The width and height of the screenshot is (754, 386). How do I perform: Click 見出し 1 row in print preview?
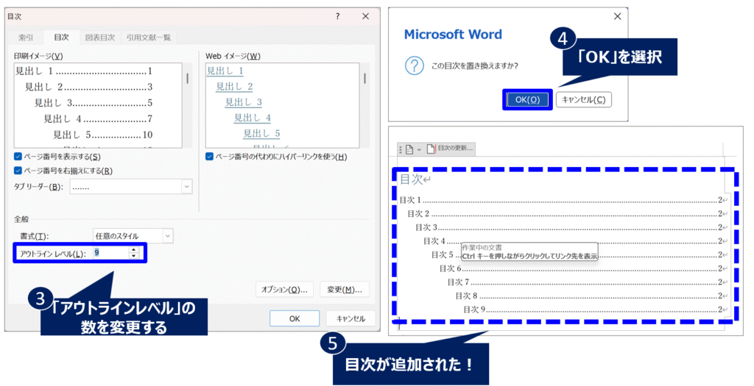(x=84, y=71)
